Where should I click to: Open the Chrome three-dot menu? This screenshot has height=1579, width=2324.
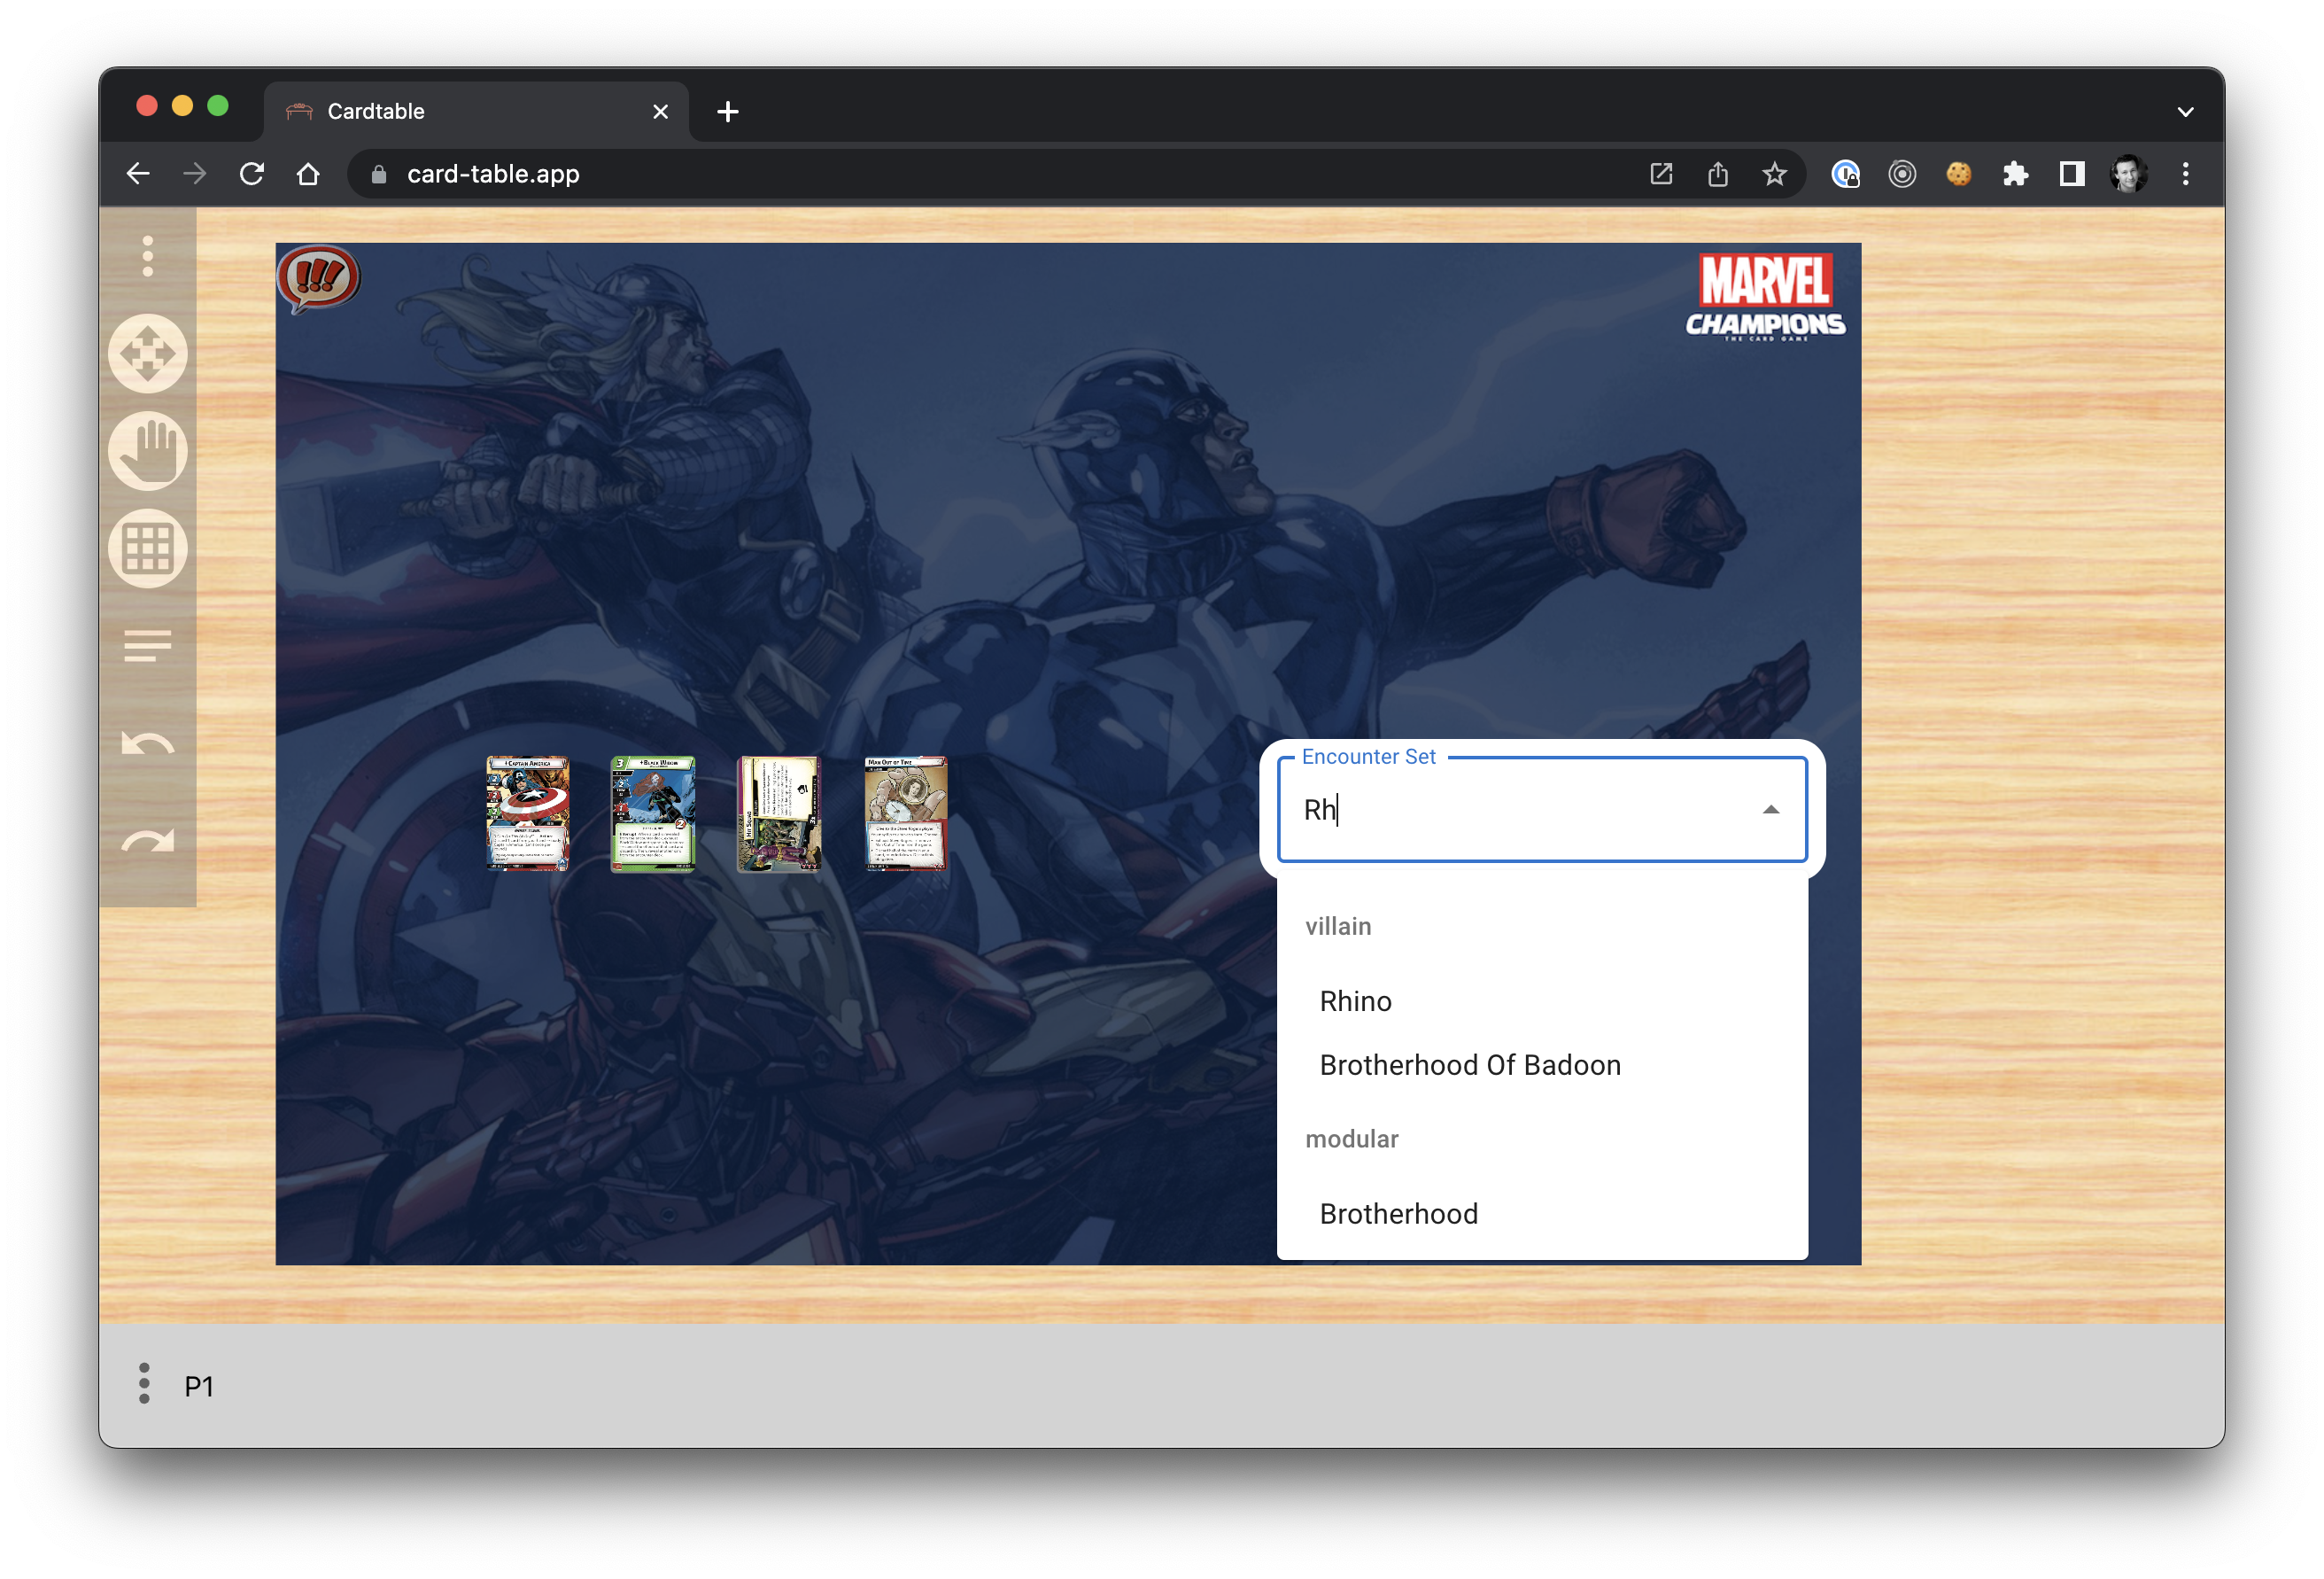(2186, 174)
